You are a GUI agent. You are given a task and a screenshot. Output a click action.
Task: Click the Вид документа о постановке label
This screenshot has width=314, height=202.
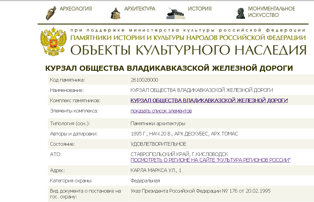click(x=85, y=194)
